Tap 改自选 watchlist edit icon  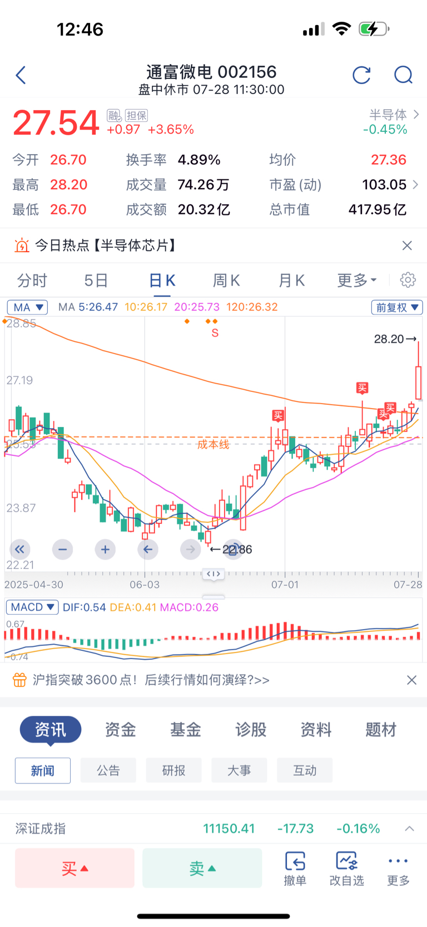[346, 868]
